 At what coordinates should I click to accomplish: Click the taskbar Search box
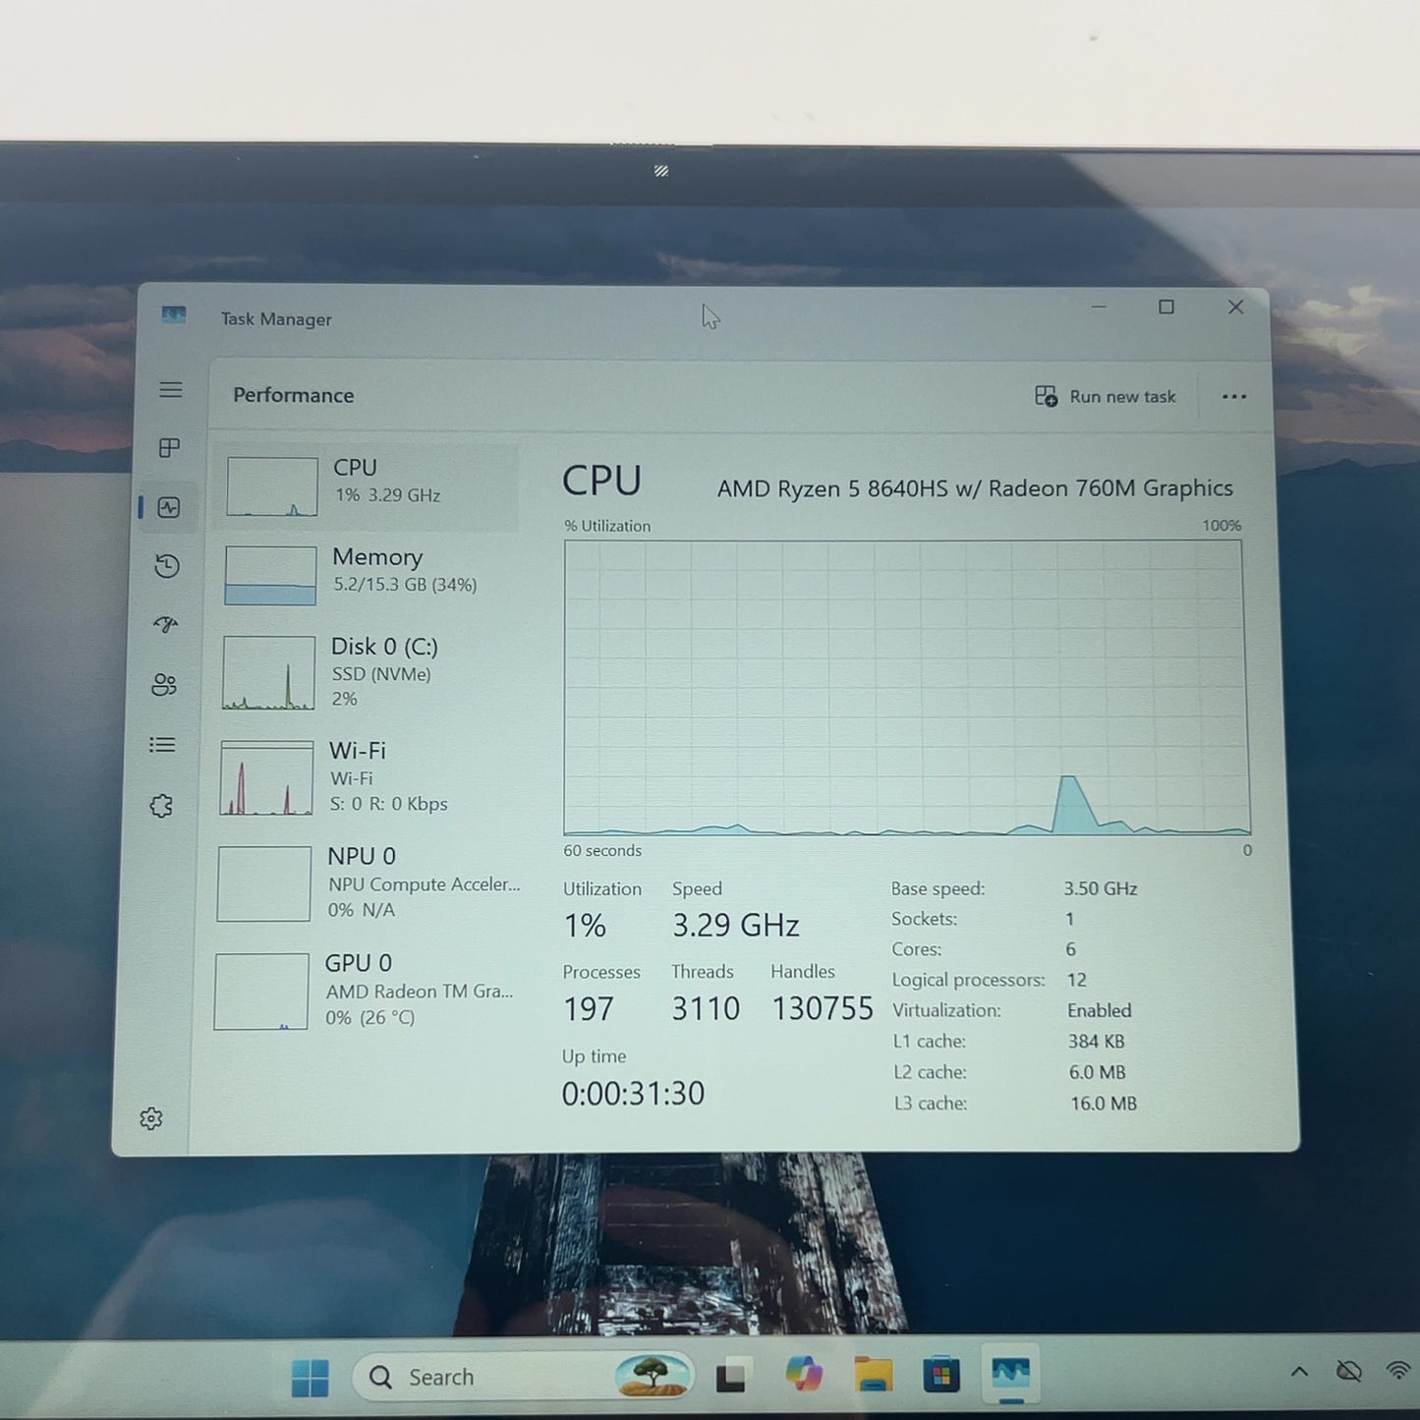point(523,1377)
